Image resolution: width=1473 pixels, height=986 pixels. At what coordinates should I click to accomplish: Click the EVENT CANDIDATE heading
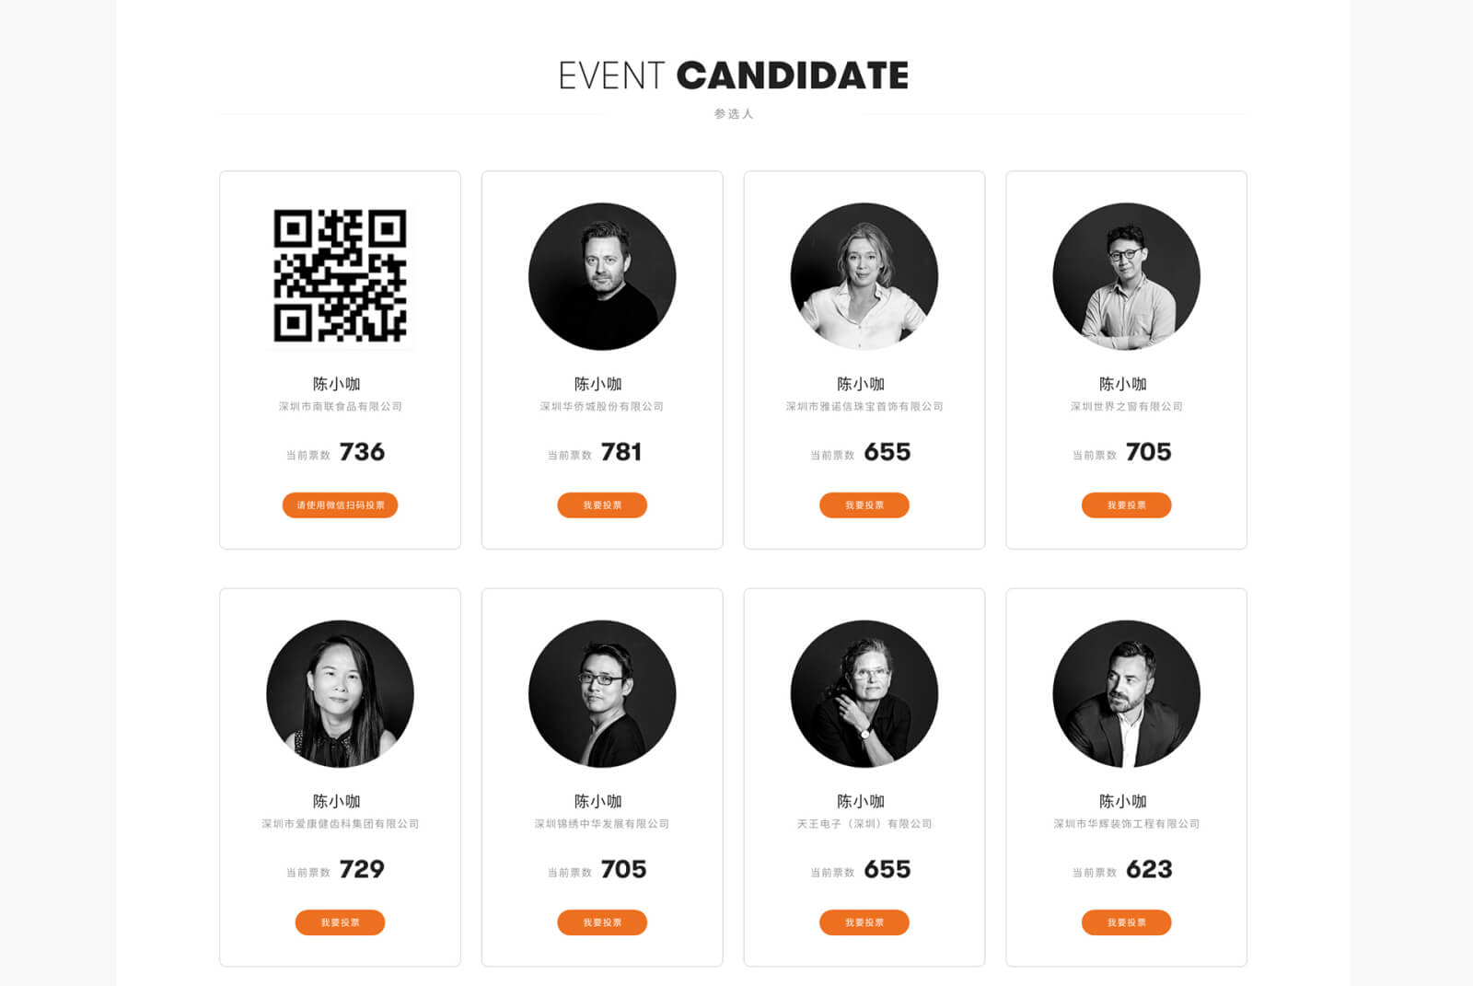[734, 75]
